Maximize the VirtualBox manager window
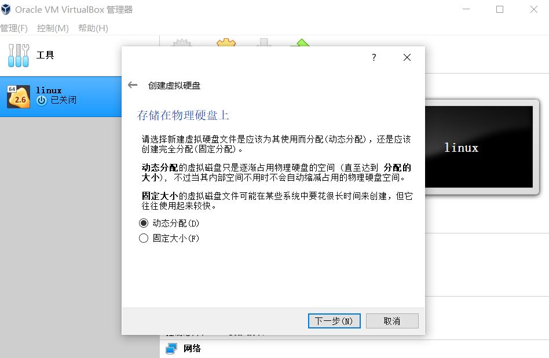The height and width of the screenshot is (358, 549). tap(500, 9)
